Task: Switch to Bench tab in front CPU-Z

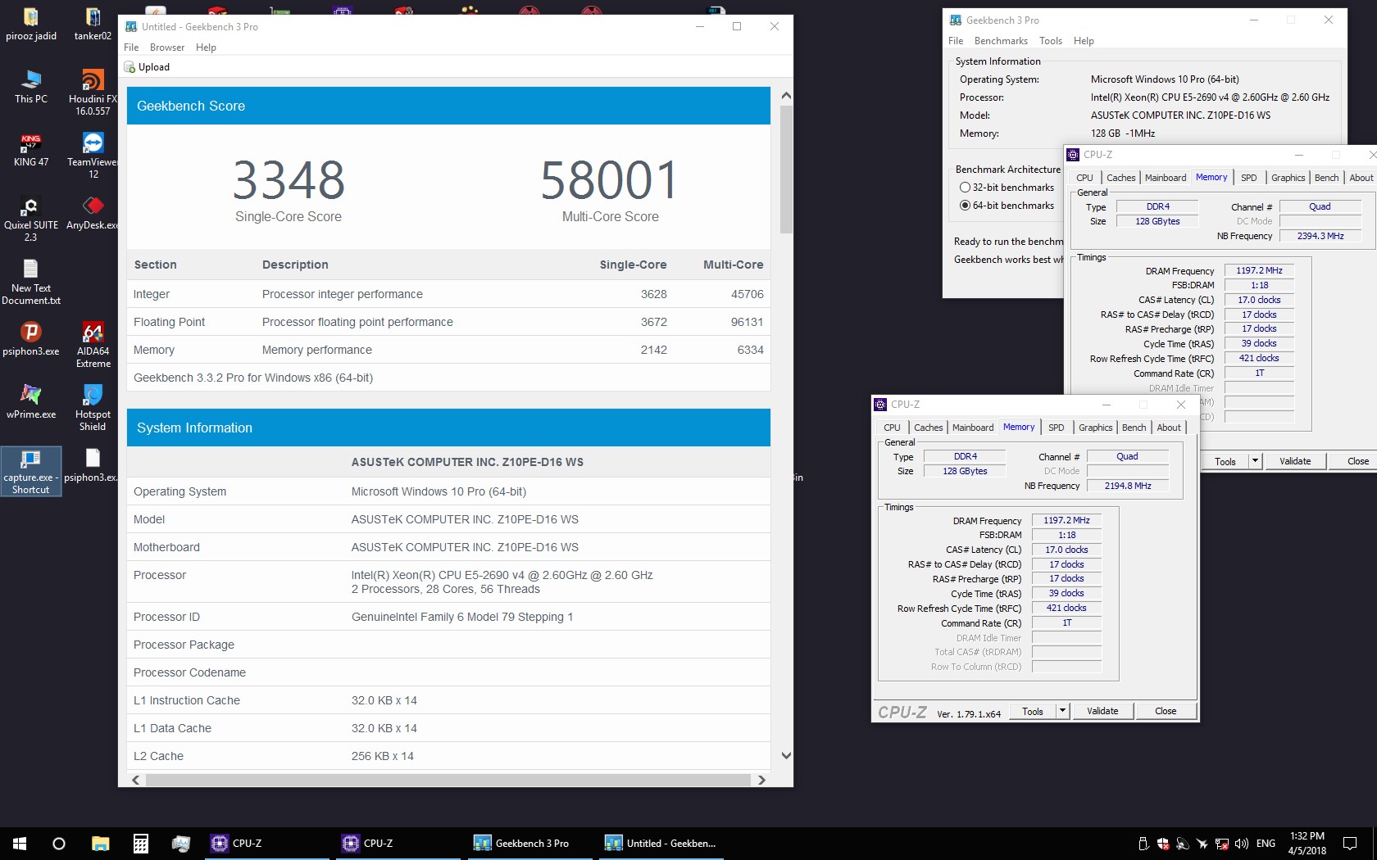Action: click(1134, 428)
